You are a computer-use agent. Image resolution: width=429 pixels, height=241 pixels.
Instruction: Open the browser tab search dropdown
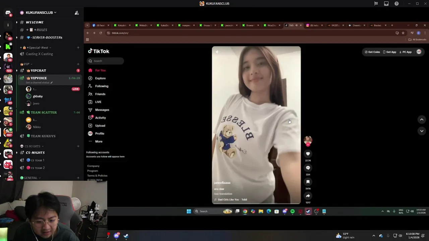(87, 25)
